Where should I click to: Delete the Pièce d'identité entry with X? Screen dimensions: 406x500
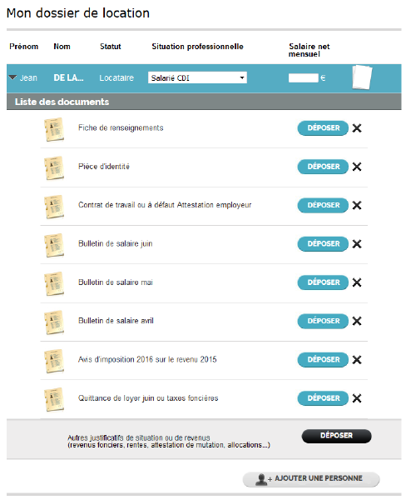(x=357, y=167)
